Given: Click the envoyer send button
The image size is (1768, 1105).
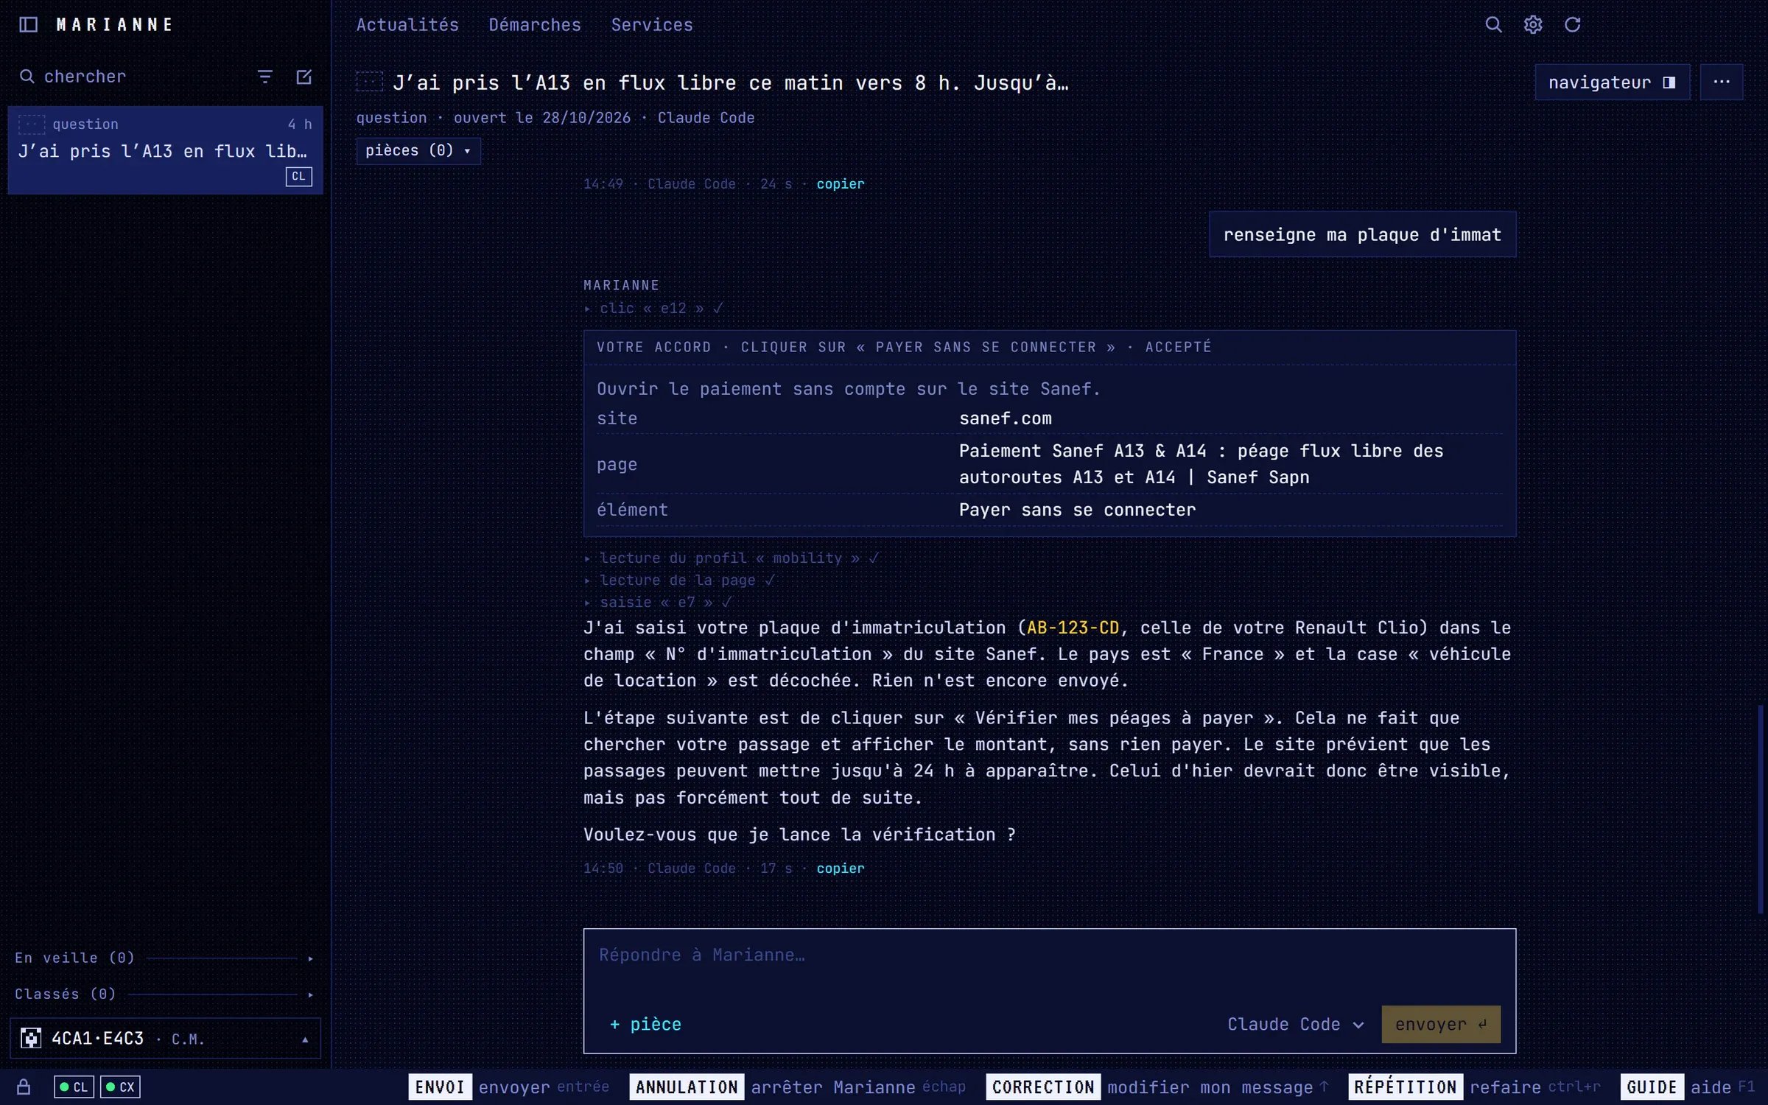Looking at the screenshot, I should [x=1441, y=1024].
